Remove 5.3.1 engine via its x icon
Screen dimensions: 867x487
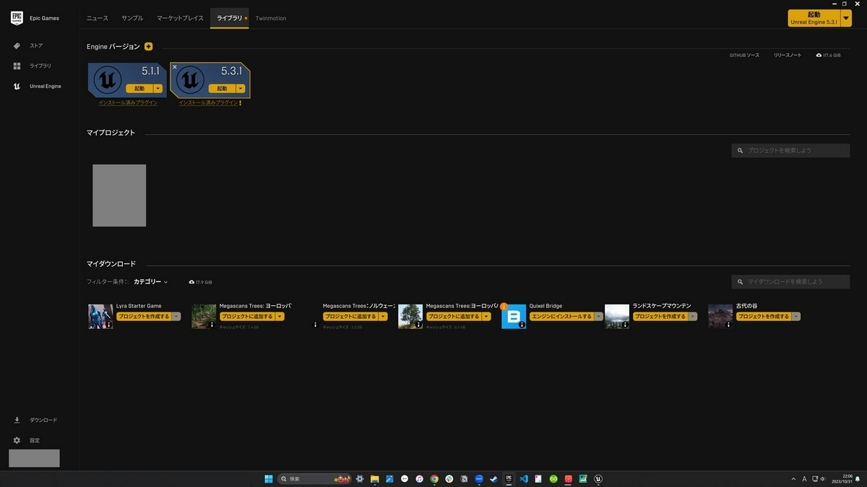(175, 67)
